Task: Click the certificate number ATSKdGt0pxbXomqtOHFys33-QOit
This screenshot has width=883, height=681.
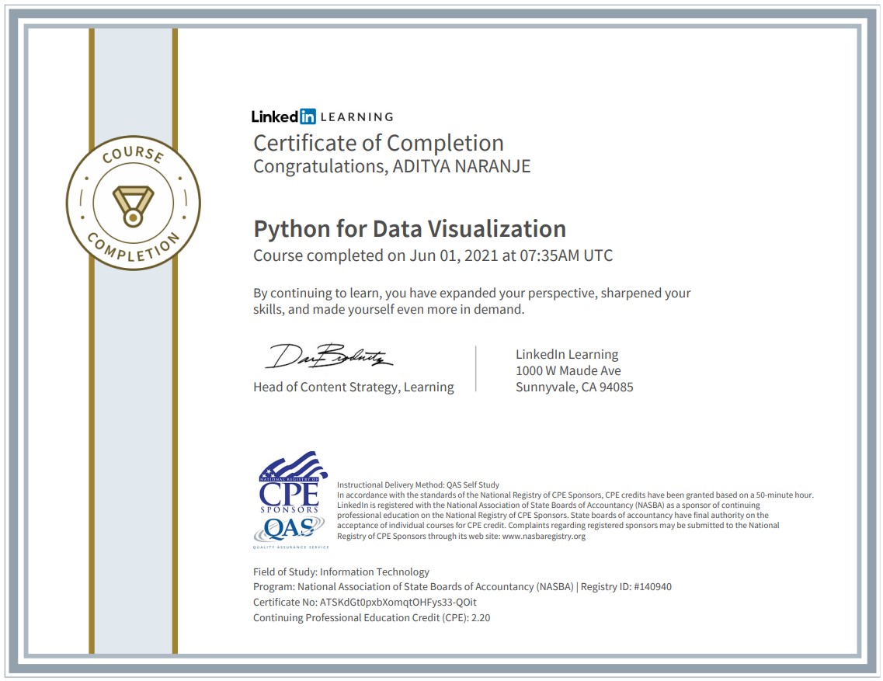Action: coord(404,603)
